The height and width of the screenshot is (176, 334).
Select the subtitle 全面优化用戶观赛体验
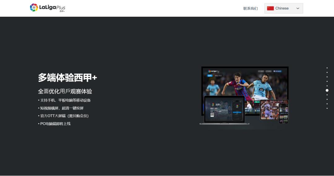(65, 92)
